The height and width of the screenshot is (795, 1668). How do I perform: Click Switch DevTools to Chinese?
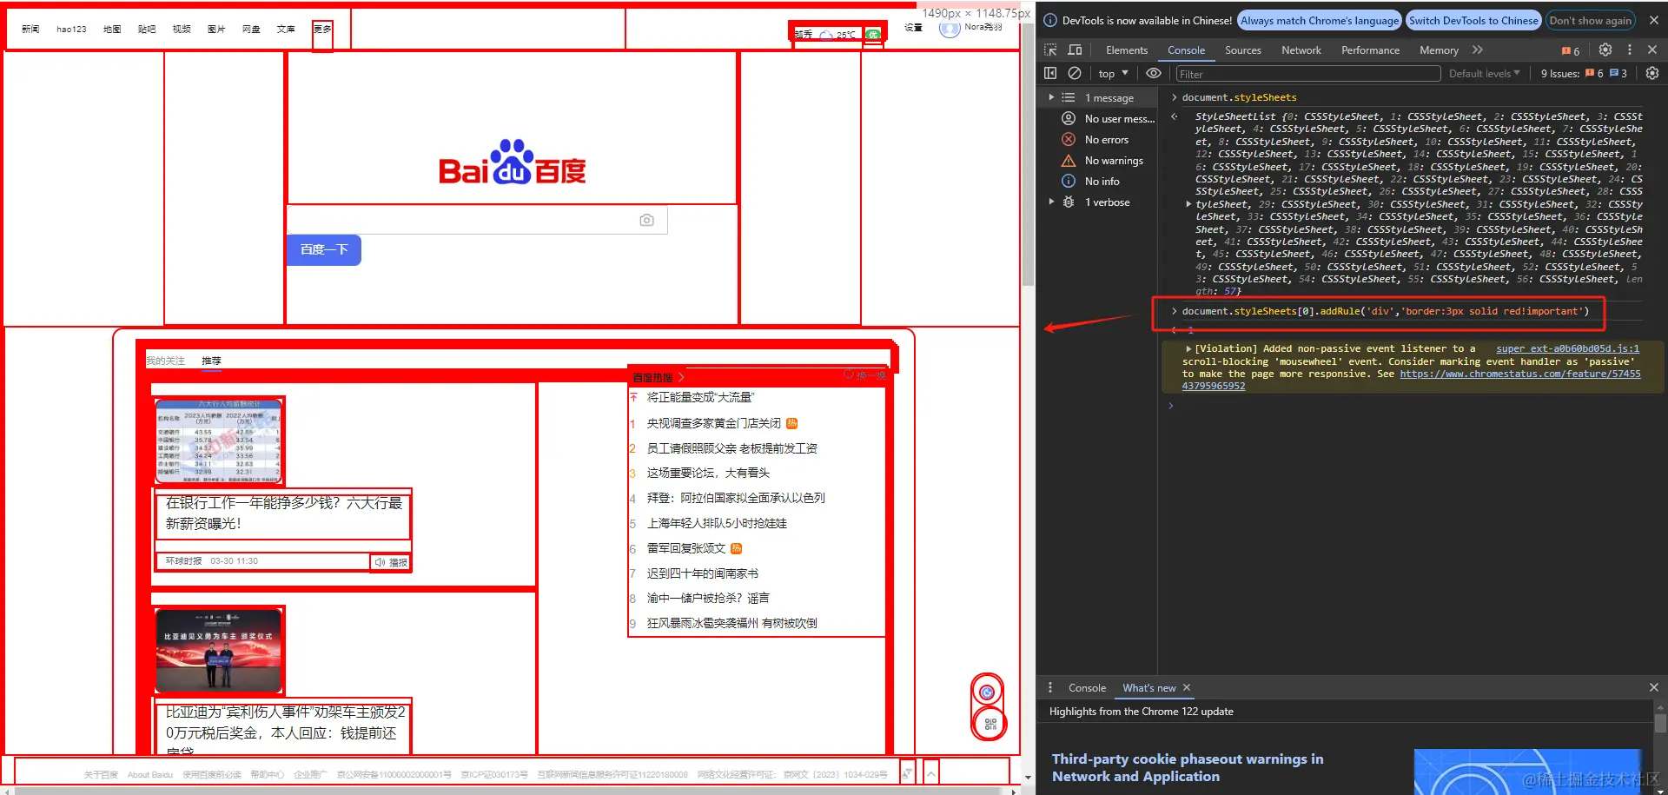point(1473,20)
